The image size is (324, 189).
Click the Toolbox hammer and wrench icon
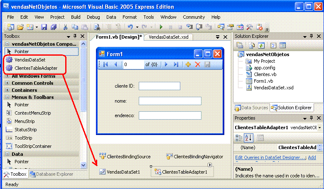point(250,27)
